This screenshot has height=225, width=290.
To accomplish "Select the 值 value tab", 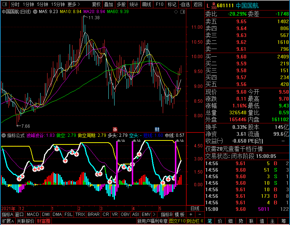I will pyautogui.click(x=262, y=221).
